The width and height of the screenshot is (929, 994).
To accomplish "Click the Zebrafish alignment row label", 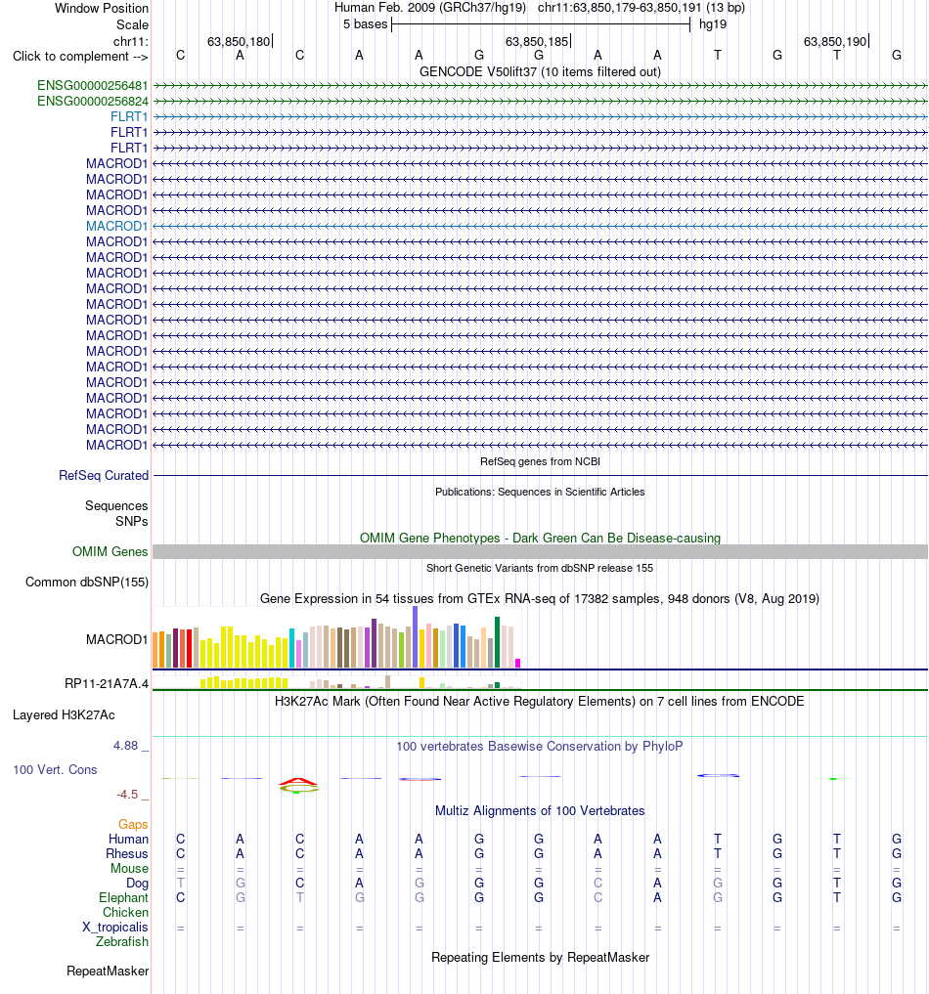I will pos(122,941).
